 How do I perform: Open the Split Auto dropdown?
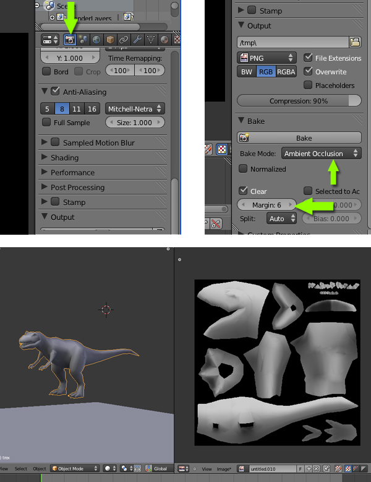281,219
